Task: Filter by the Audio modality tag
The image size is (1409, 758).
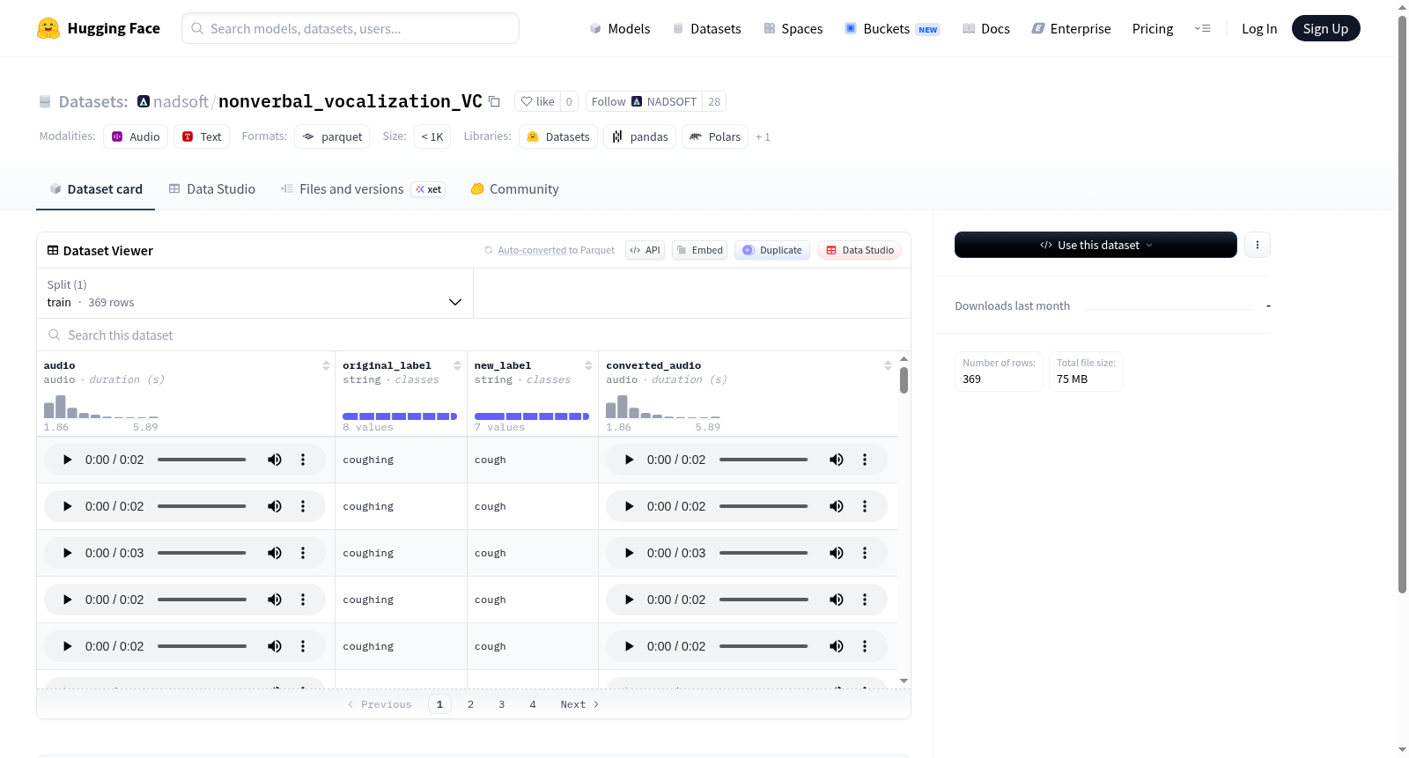Action: [136, 137]
